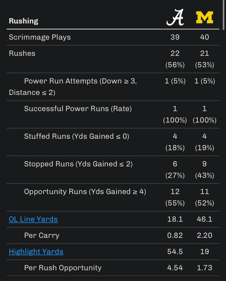
Task: Click Michigan's 46.1 line yards value
Action: [x=205, y=219]
